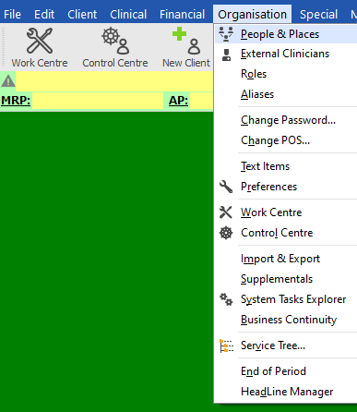Click the MRP: label link
The height and width of the screenshot is (412, 357).
coord(16,101)
